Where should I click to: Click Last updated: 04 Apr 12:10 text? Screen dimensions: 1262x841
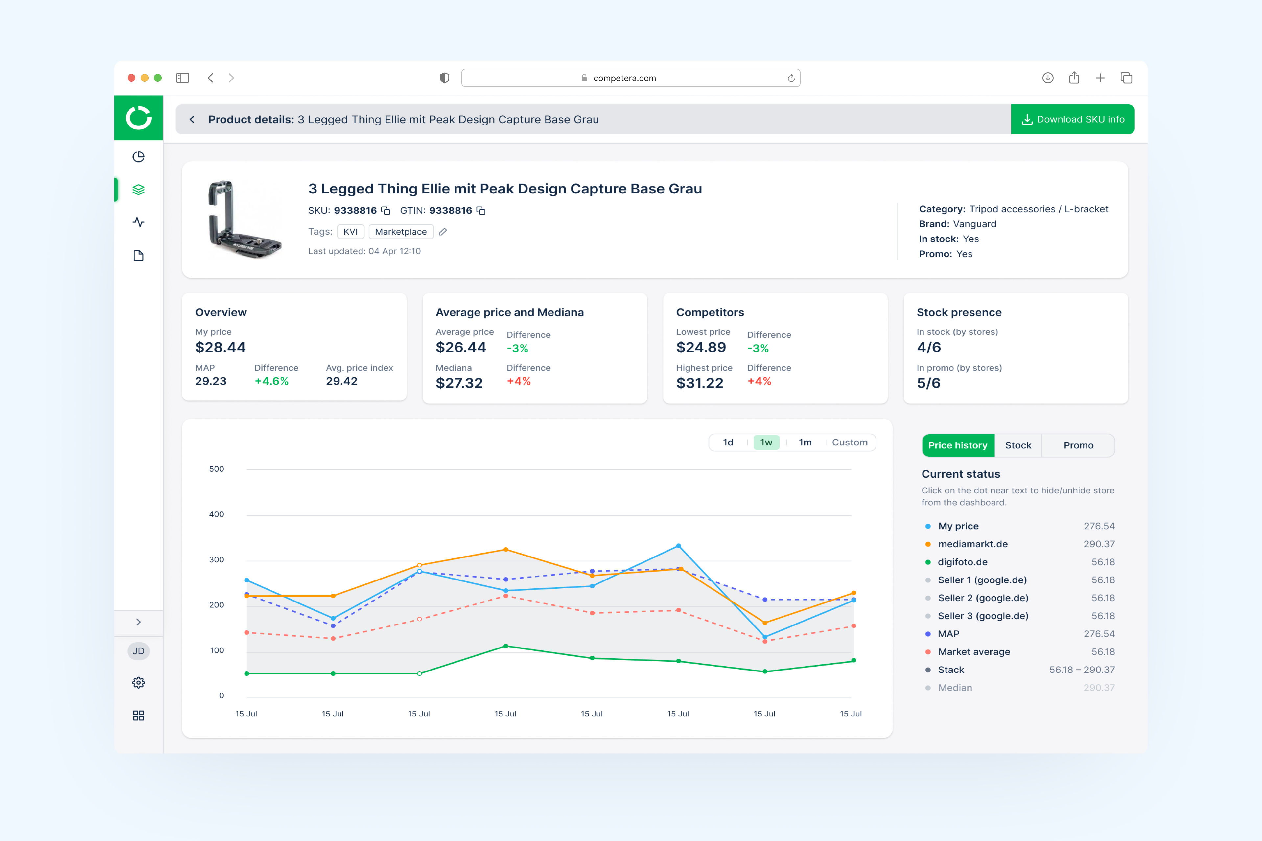(364, 251)
